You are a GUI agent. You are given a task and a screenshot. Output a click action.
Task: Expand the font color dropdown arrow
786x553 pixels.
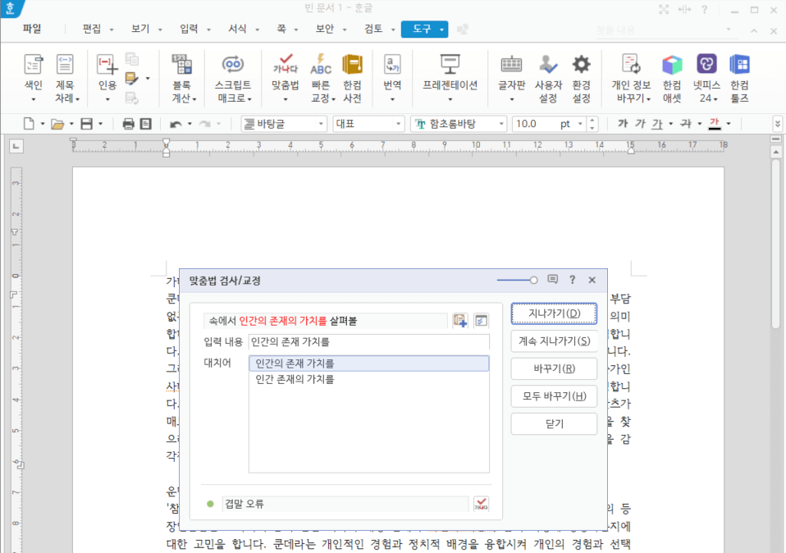729,123
